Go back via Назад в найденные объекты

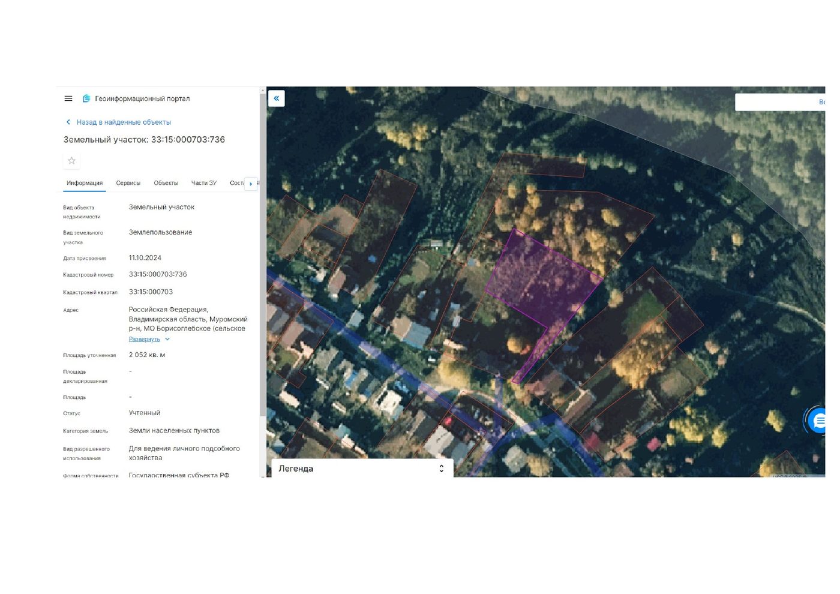tap(124, 122)
